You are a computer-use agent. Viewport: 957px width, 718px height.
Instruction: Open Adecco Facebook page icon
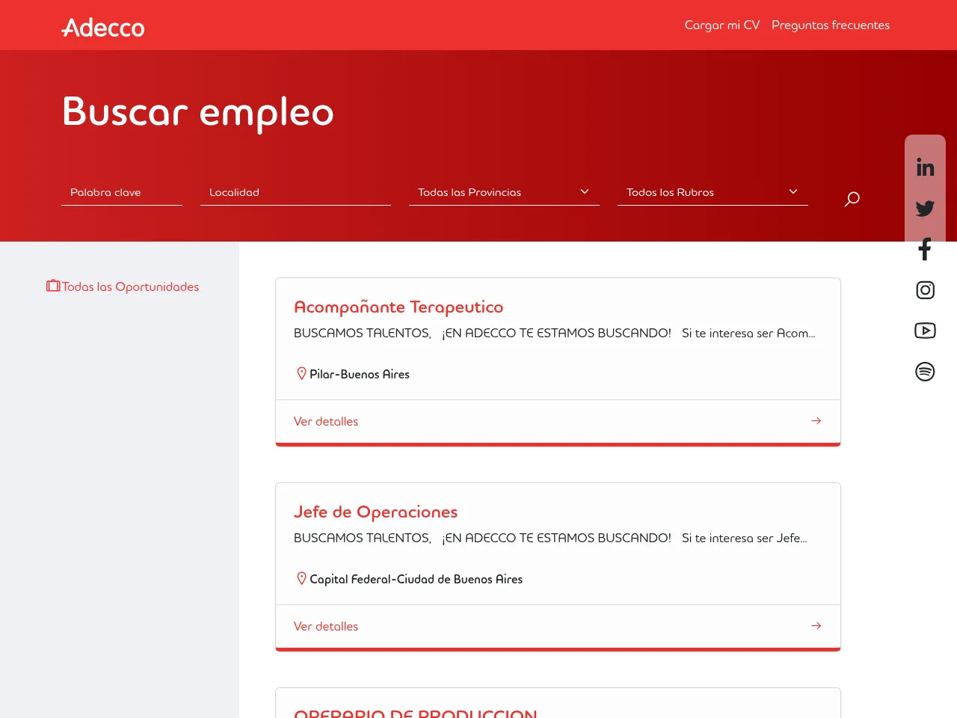(x=925, y=249)
